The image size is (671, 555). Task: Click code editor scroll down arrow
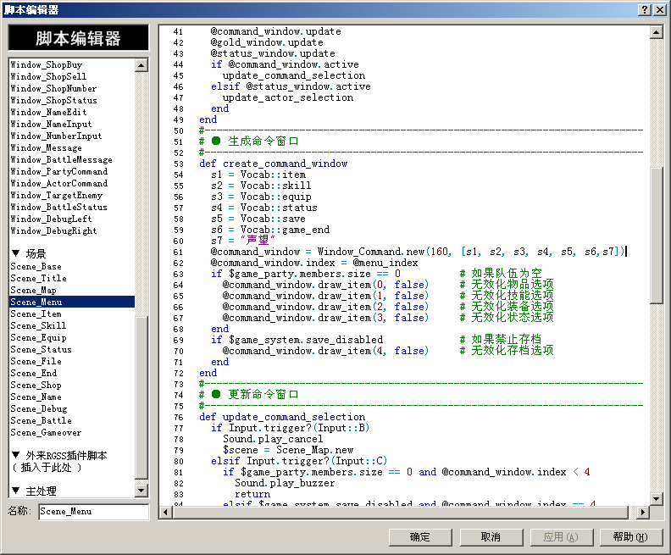tap(657, 498)
